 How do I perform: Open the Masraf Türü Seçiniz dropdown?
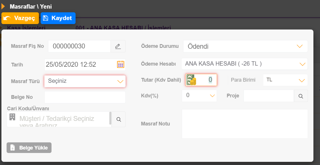pyautogui.click(x=85, y=81)
